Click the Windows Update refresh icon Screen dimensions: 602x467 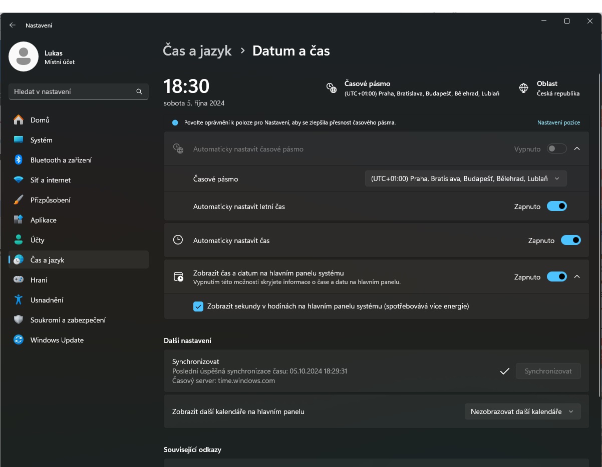tap(19, 340)
